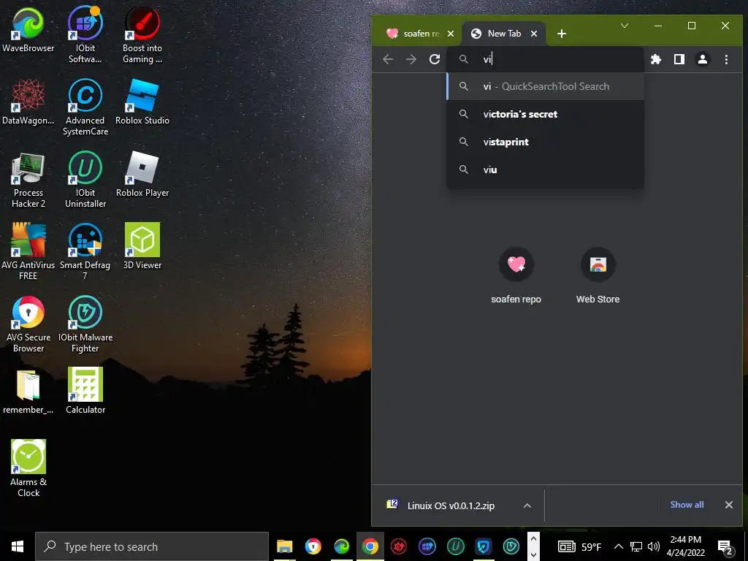Open the volume tray icon
Screen dimensions: 748x561
click(x=654, y=546)
